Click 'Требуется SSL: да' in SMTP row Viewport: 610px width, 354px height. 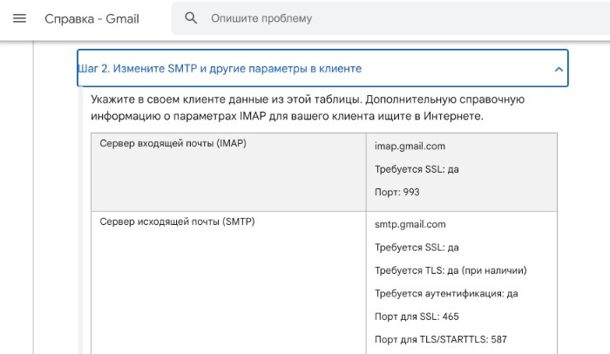pos(417,248)
